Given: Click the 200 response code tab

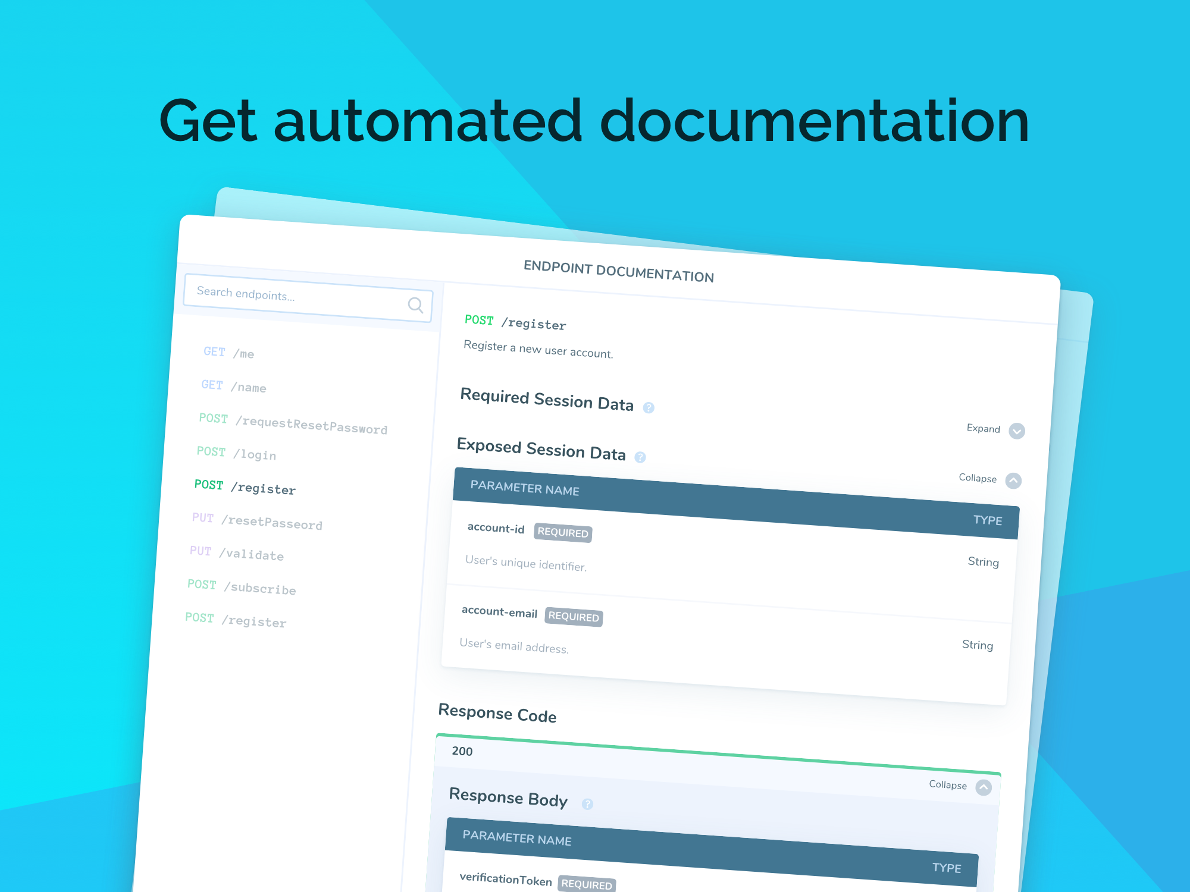Looking at the screenshot, I should [462, 751].
